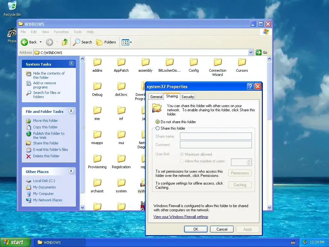Click the Back arrow button
This screenshot has height=247, width=329.
(x=29, y=42)
